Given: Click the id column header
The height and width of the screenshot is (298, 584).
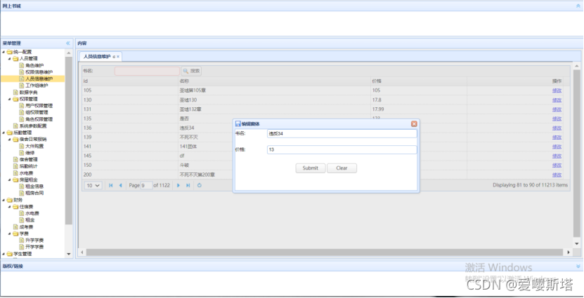Looking at the screenshot, I should coord(130,81).
